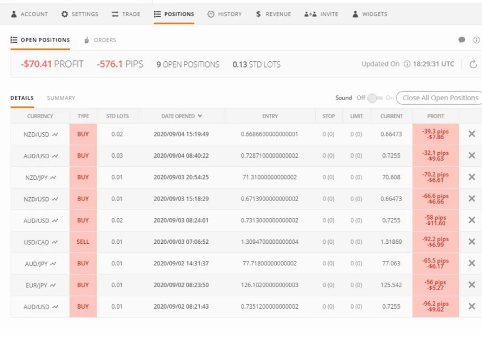Click the EUR/JPY currency label
This screenshot has width=482, height=338.
[x=36, y=285]
